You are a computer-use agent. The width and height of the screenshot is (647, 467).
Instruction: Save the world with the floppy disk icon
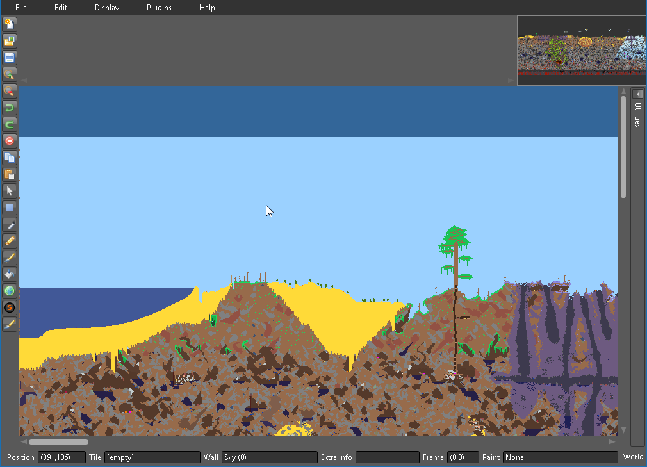click(x=10, y=58)
